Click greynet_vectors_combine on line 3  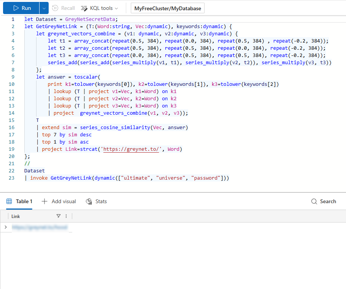81,34
